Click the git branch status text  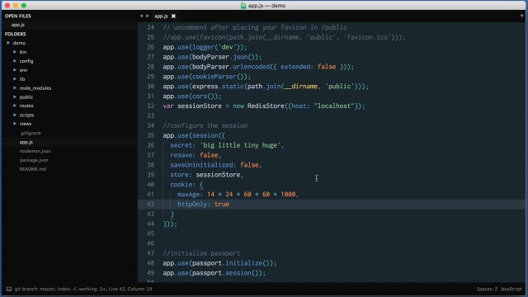83,289
